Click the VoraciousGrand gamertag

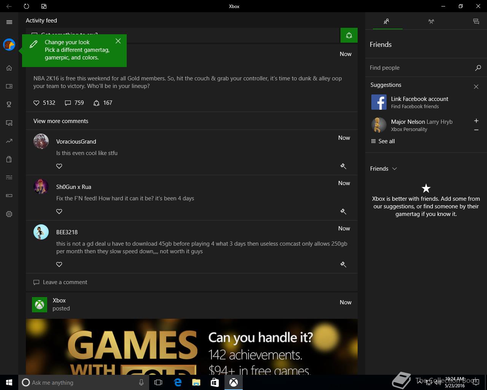(x=76, y=142)
